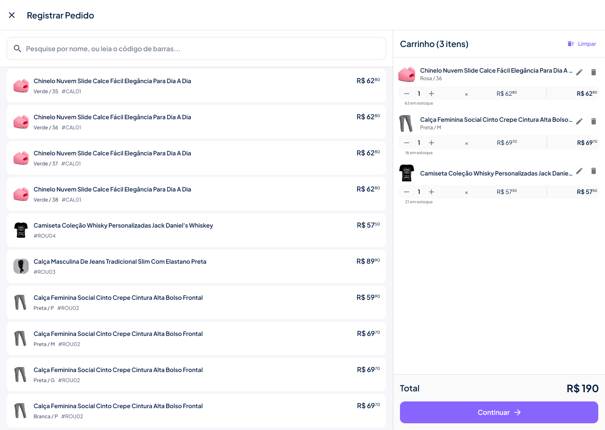Delete Camiseta Whisky from the cart
The image size is (605, 430).
pos(593,171)
